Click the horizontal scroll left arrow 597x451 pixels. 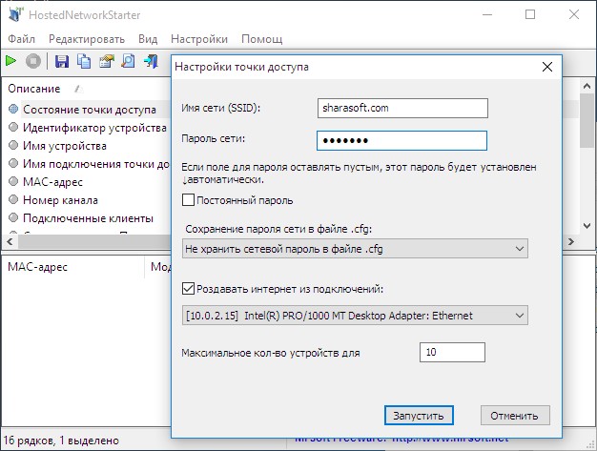[x=10, y=241]
